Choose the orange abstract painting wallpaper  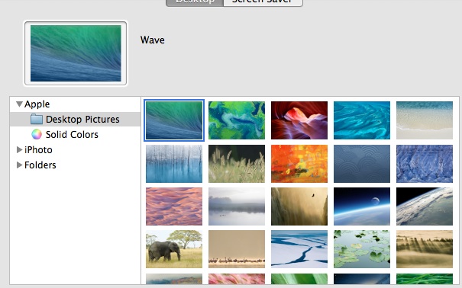(x=299, y=164)
